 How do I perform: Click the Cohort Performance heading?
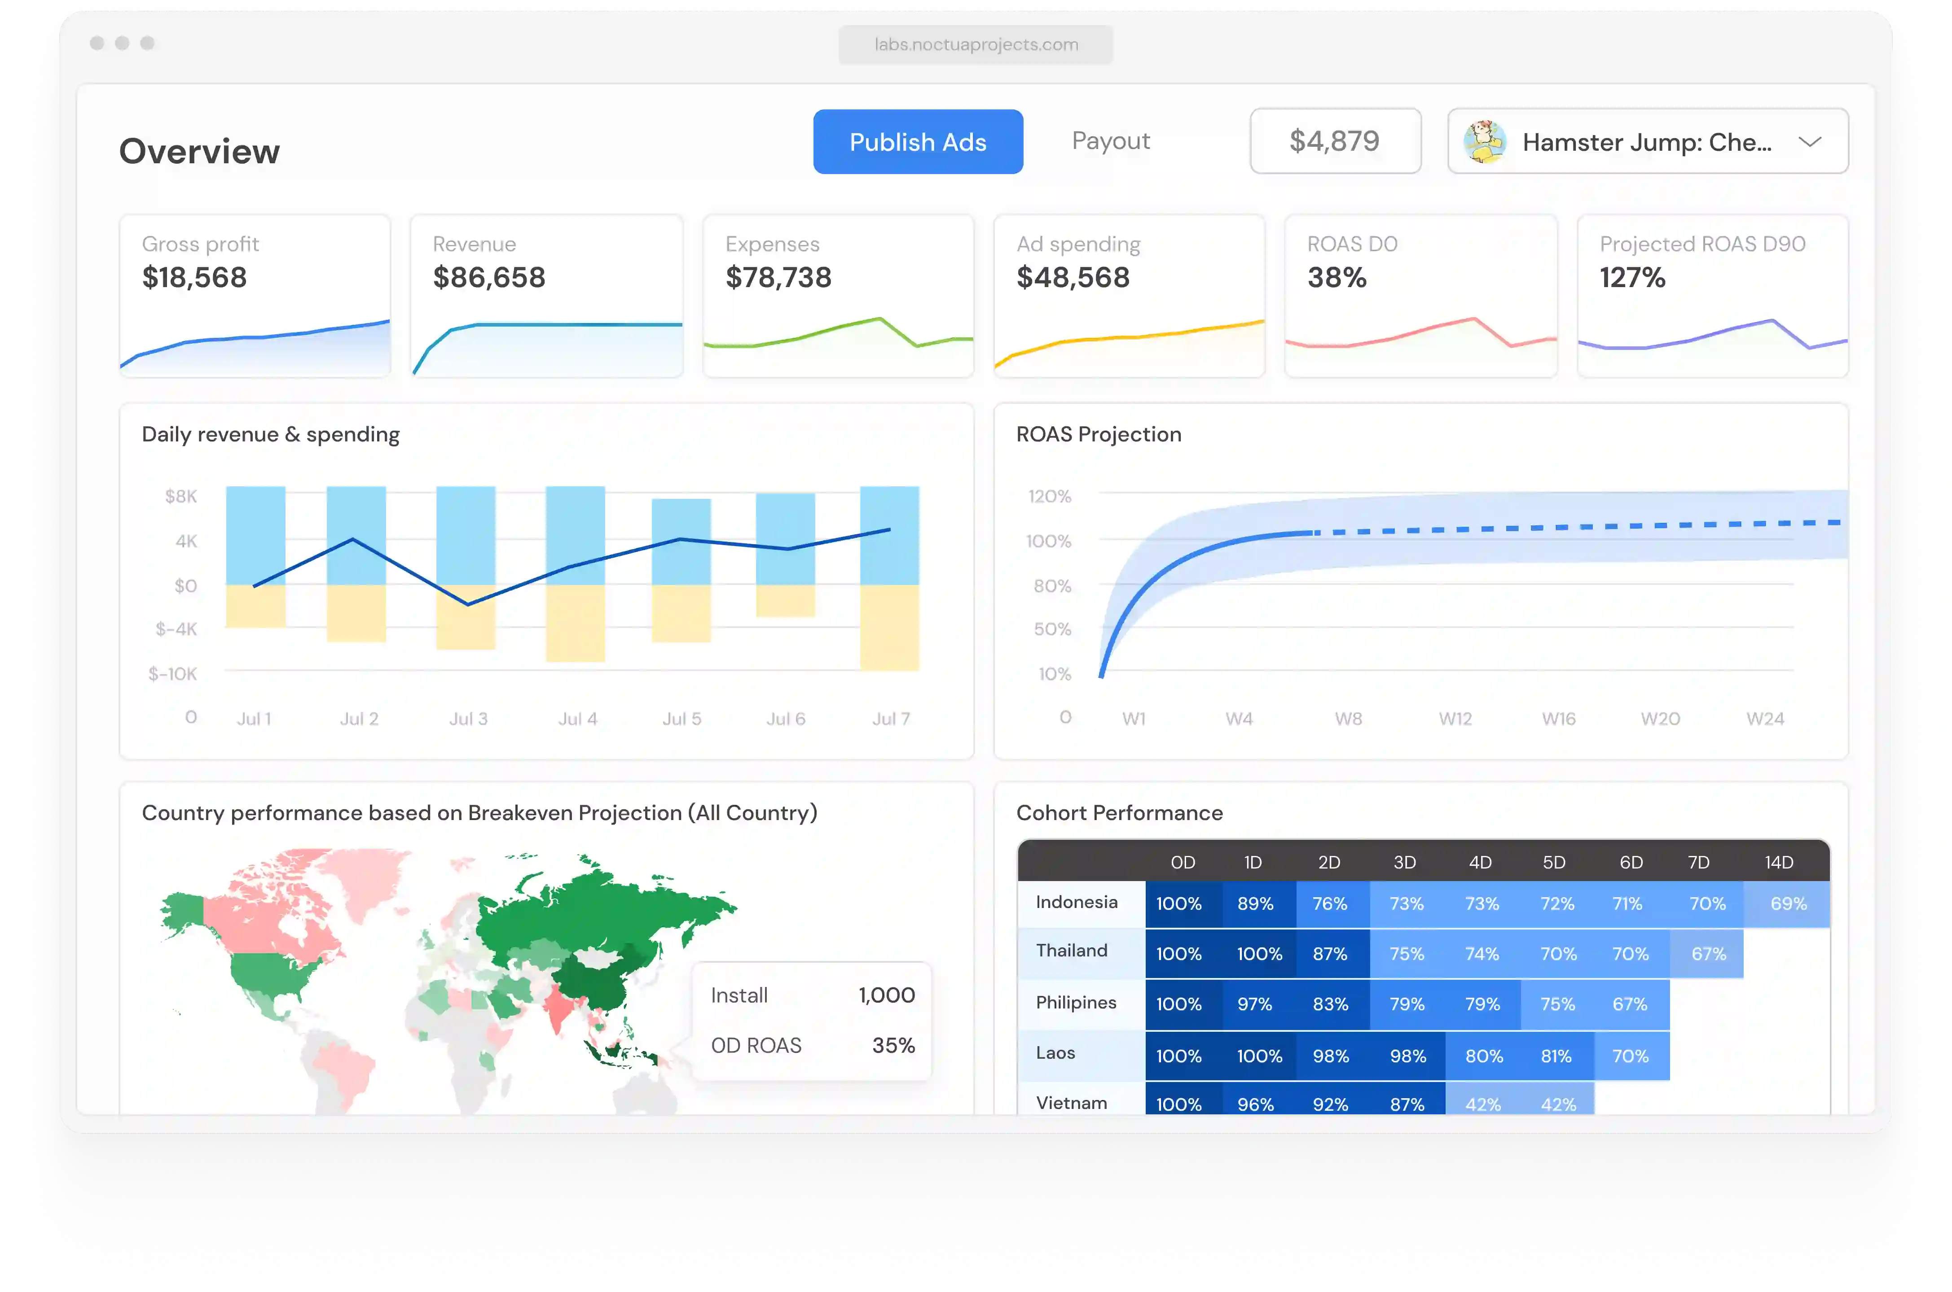click(1119, 813)
